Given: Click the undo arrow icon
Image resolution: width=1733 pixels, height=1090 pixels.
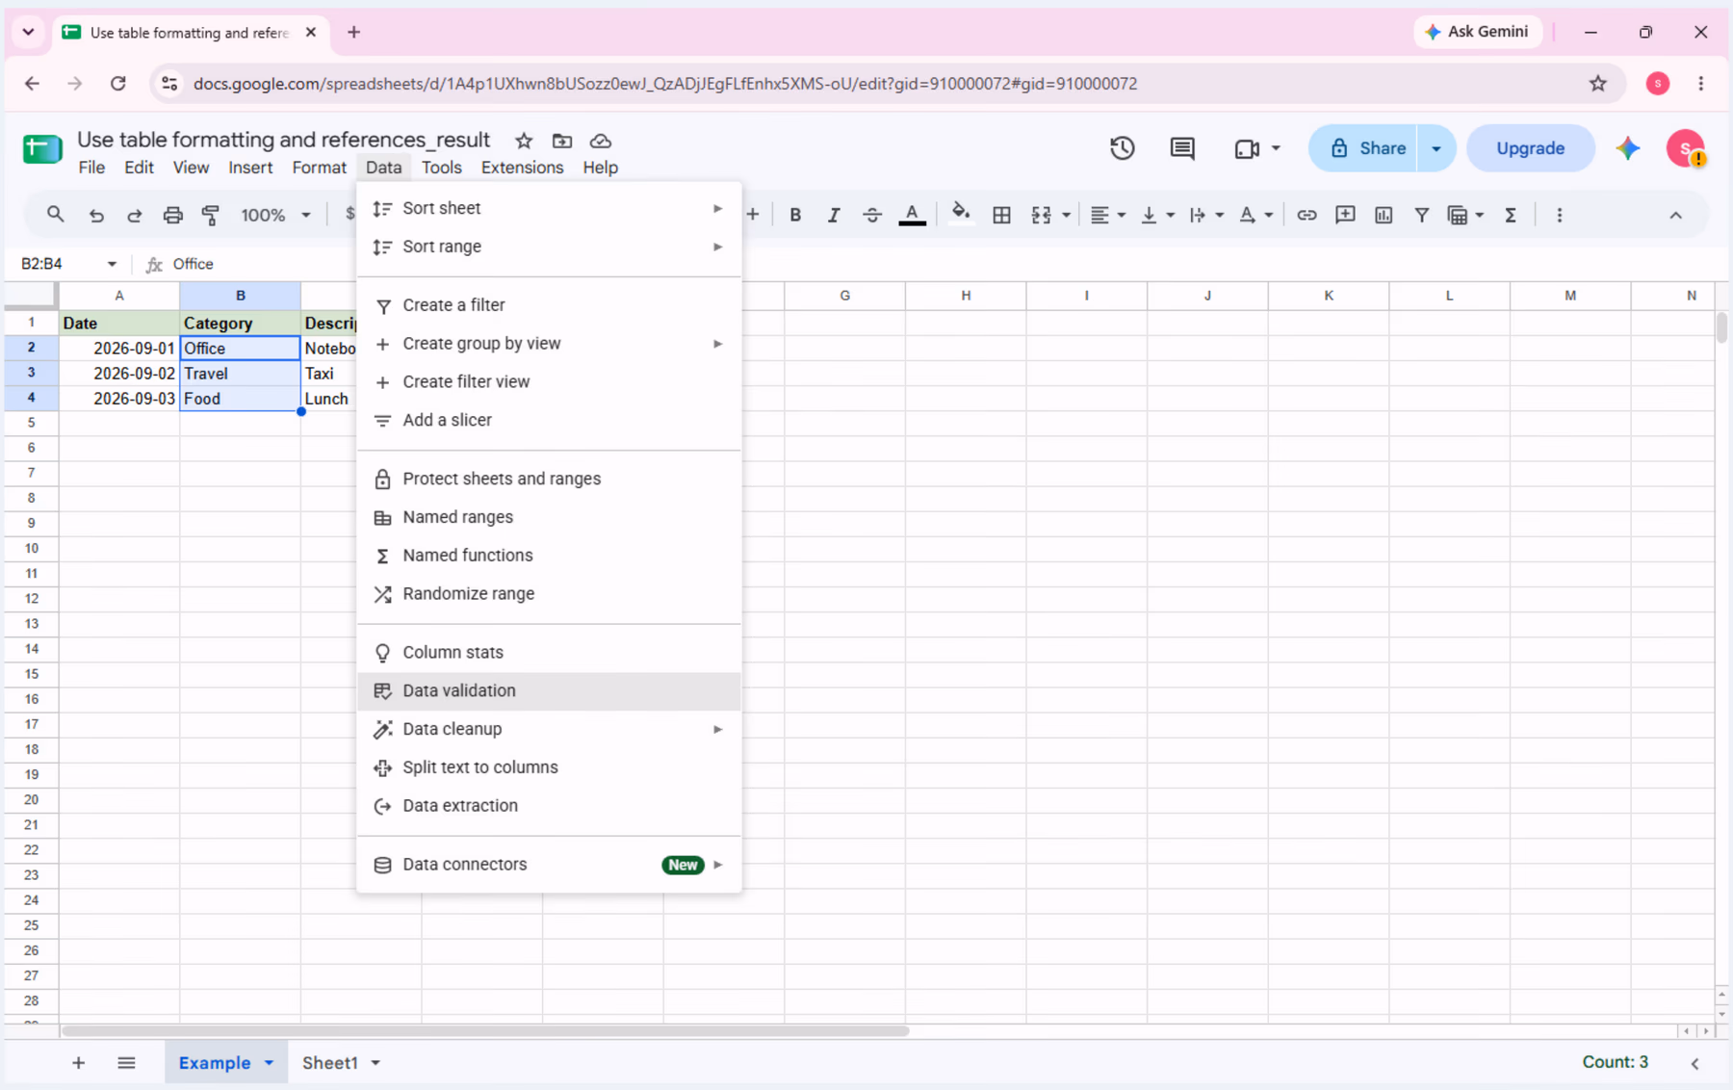Looking at the screenshot, I should [x=96, y=215].
